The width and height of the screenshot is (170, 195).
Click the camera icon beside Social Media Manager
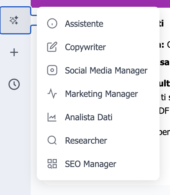click(x=52, y=70)
